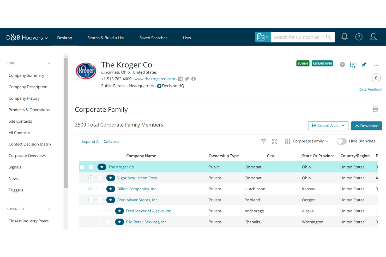
Task: Click the Expand All link
Action: 91,141
